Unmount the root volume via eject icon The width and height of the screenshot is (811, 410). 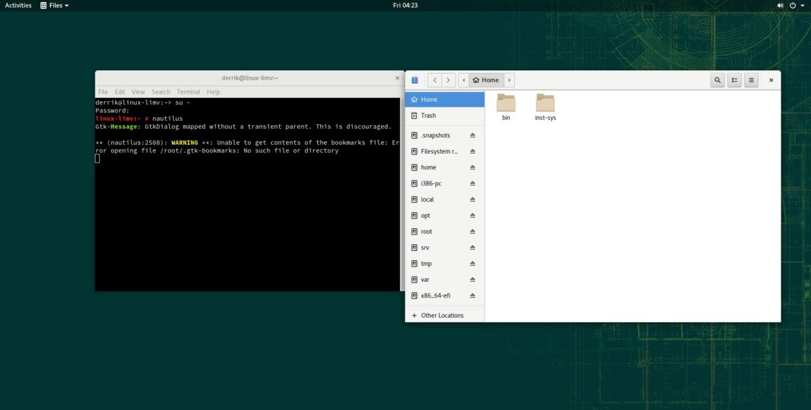pos(472,232)
